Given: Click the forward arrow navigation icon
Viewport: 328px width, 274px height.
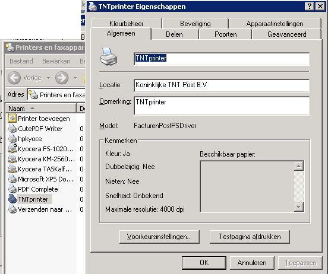Looking at the screenshot, I should [x=62, y=78].
